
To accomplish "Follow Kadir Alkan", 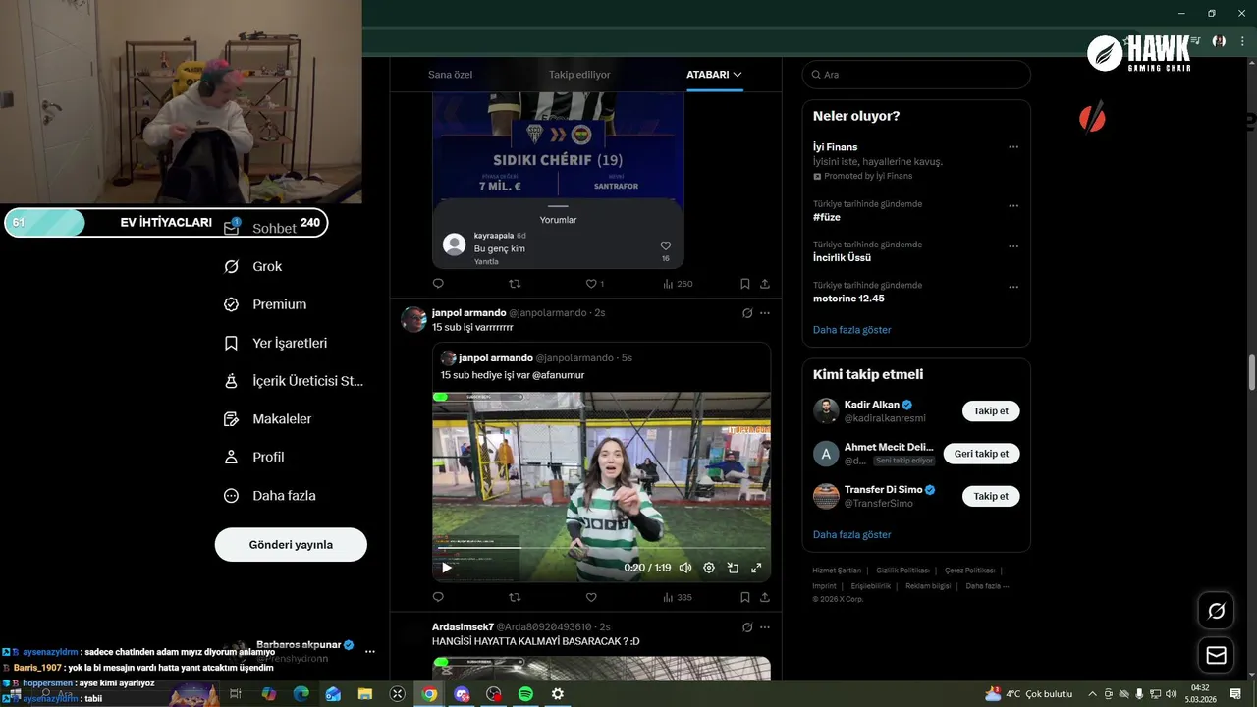I will [991, 411].
